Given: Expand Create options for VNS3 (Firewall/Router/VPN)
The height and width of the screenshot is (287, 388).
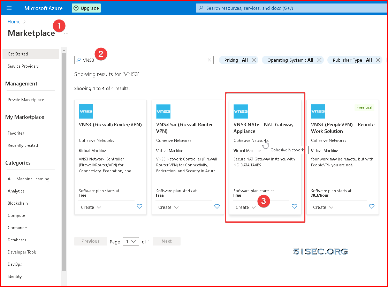Looking at the screenshot, I should [99, 207].
